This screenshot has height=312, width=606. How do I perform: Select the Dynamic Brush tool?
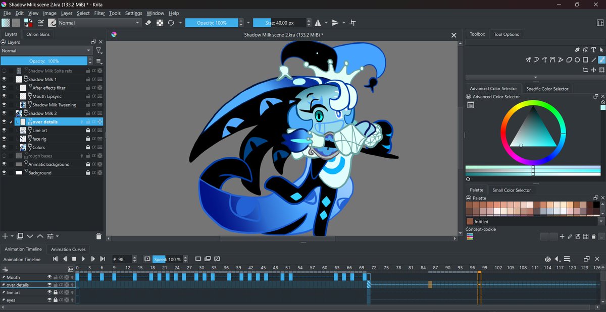coord(536,59)
